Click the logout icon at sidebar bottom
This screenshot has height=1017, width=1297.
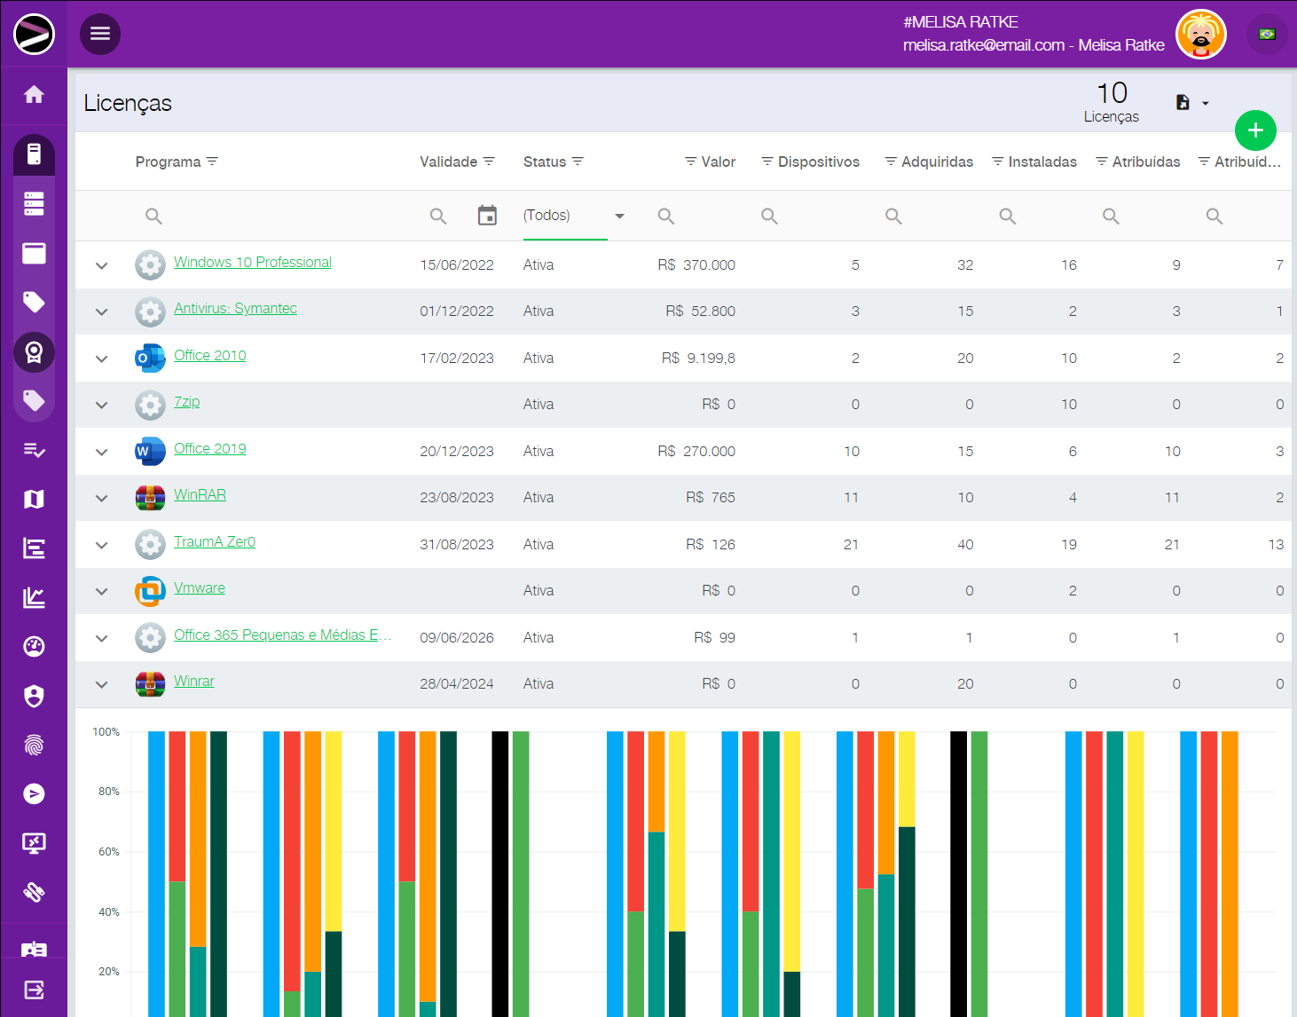tap(34, 989)
